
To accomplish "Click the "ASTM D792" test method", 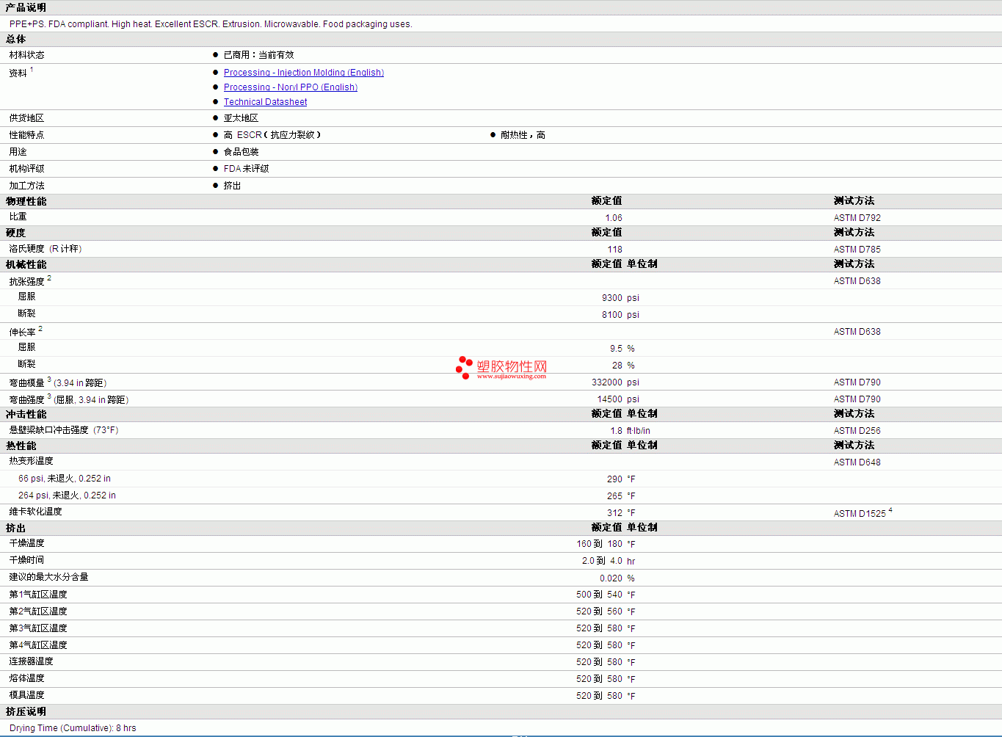I will 857,218.
